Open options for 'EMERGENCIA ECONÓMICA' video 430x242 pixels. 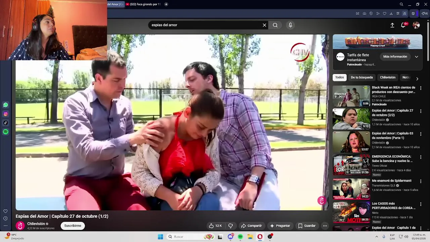pyautogui.click(x=421, y=157)
